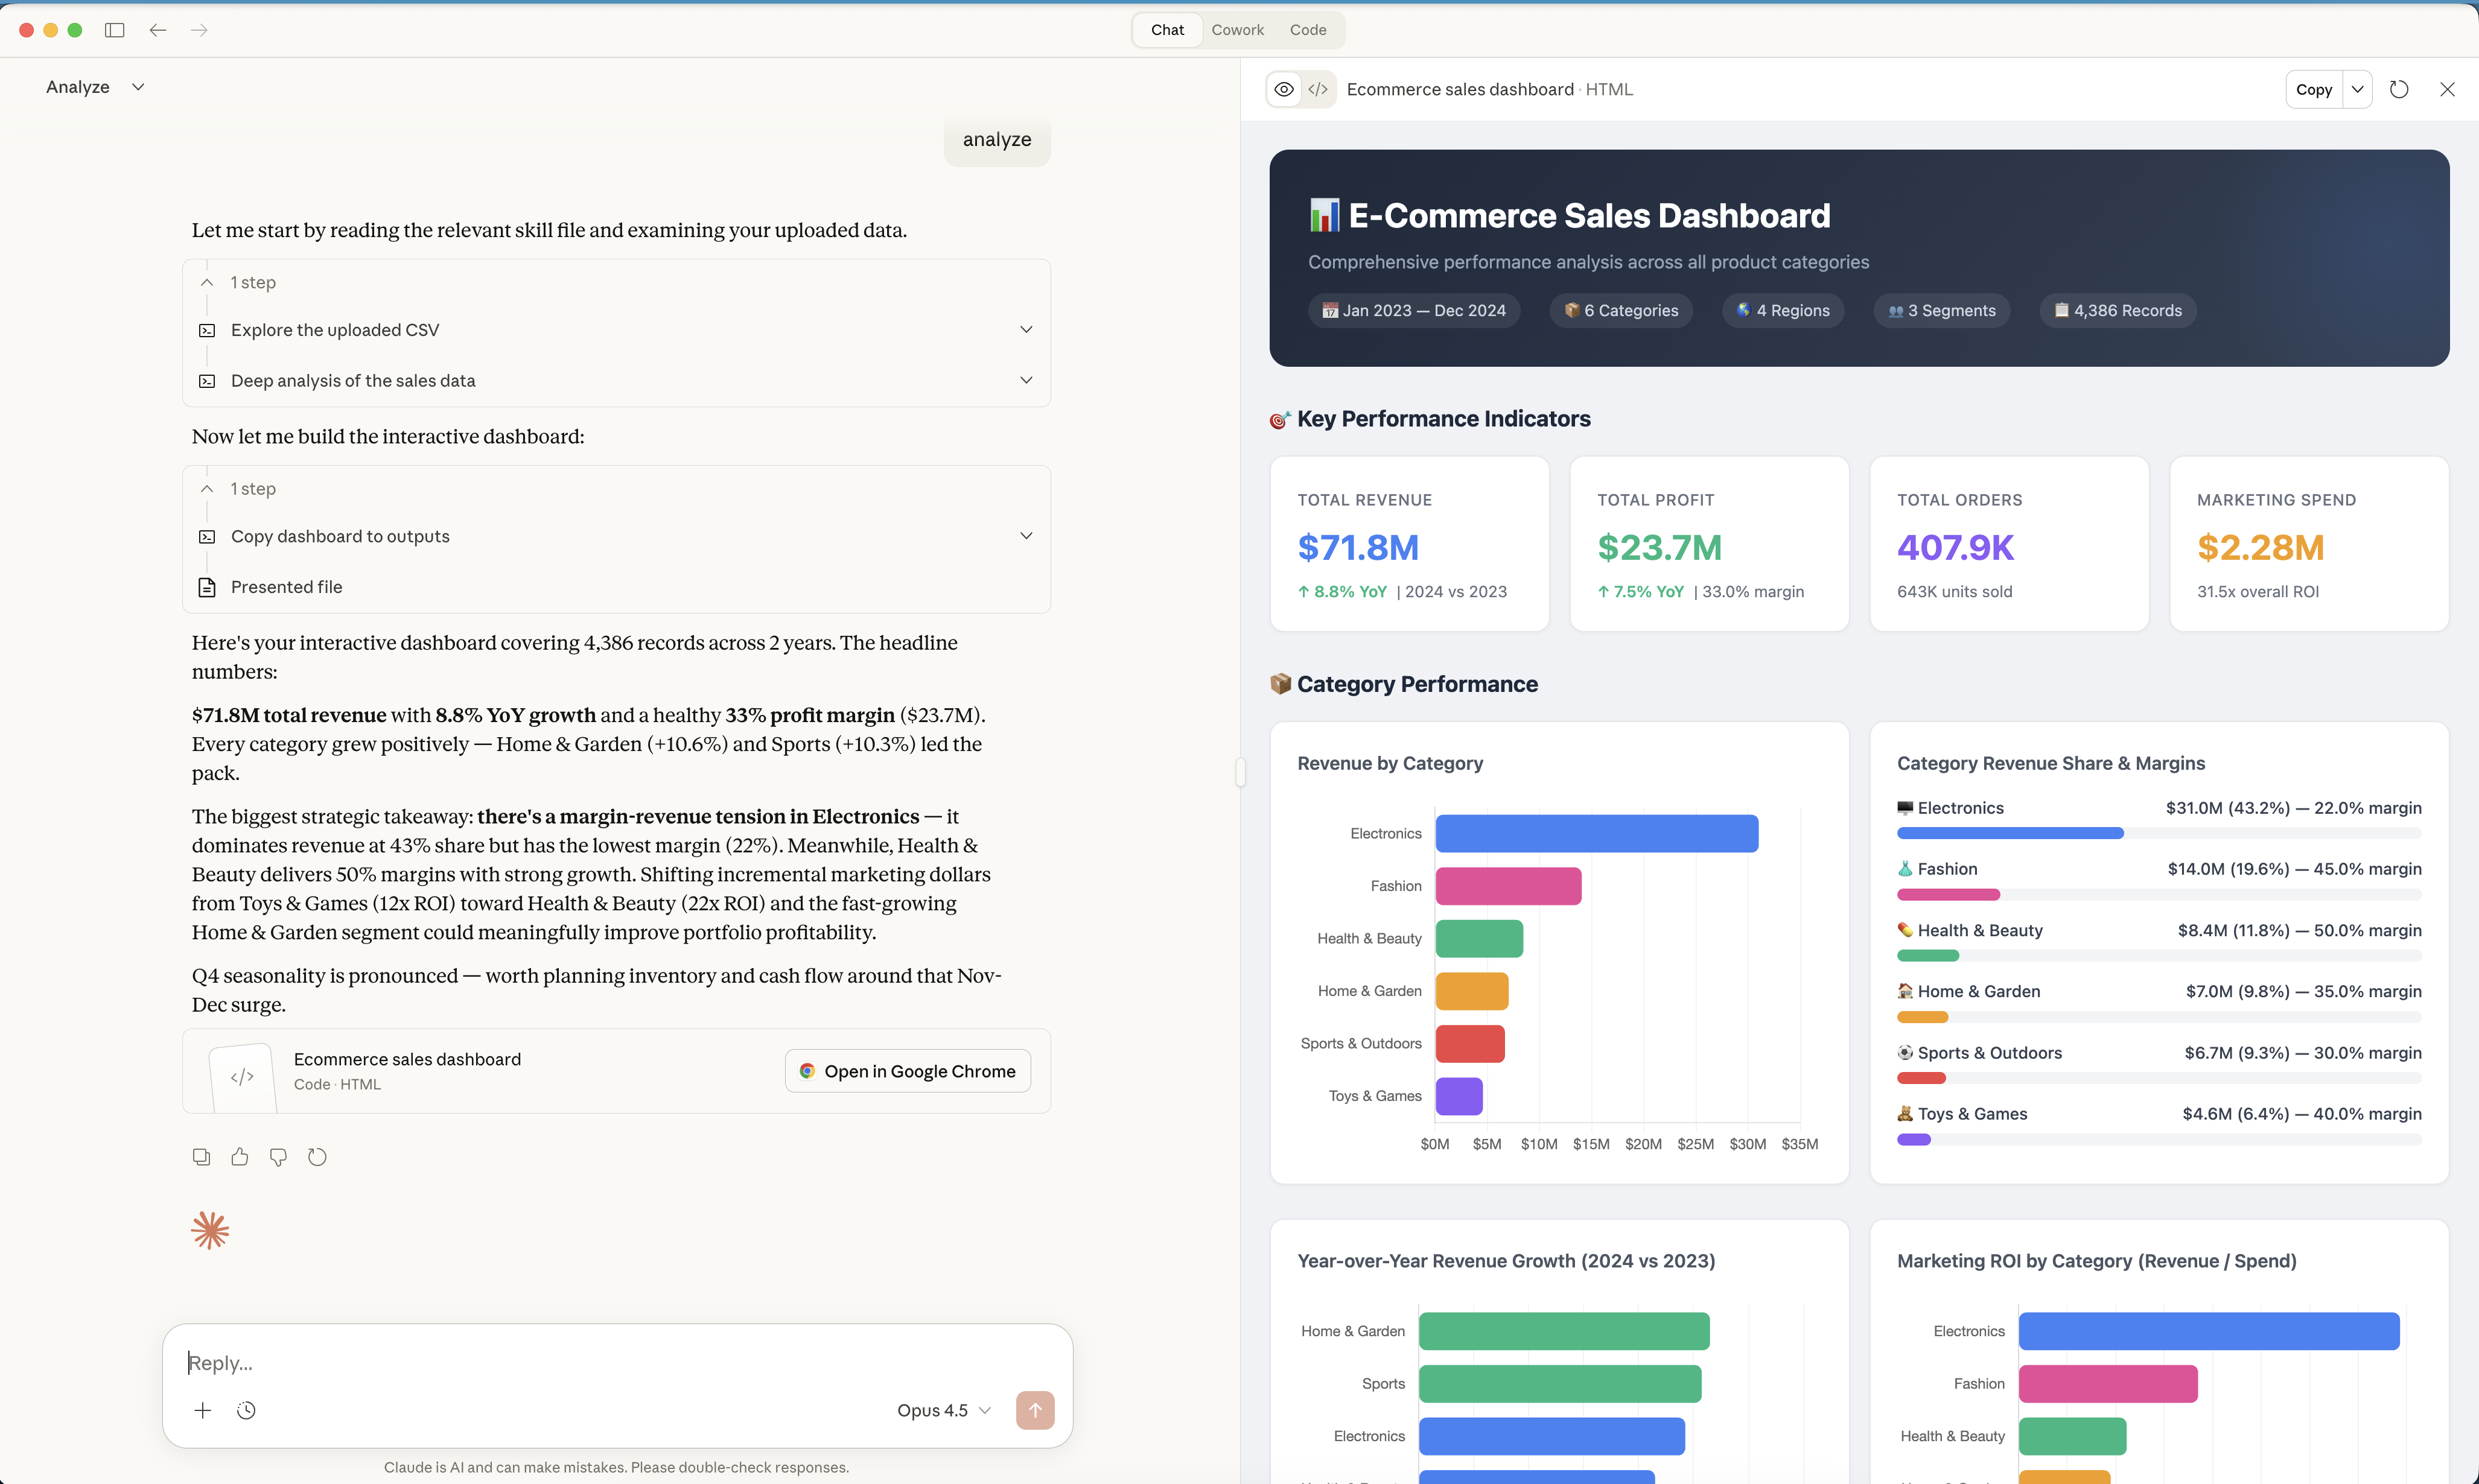This screenshot has width=2479, height=1484.
Task: Click the Marketing Spend $2.28M card
Action: pos(2309,544)
